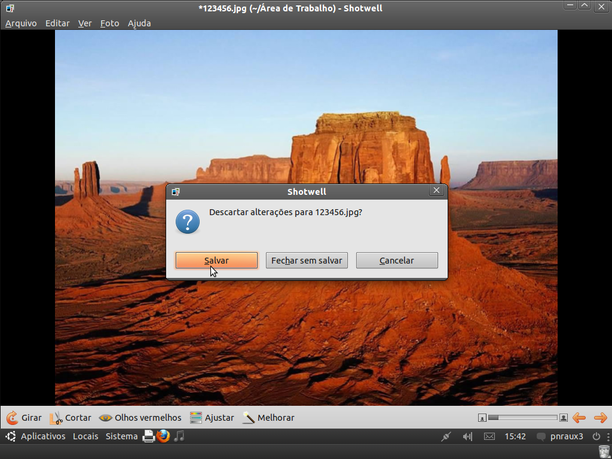Adjust the zoom slider in toolbar
Screen dimensions: 612x459
point(522,418)
